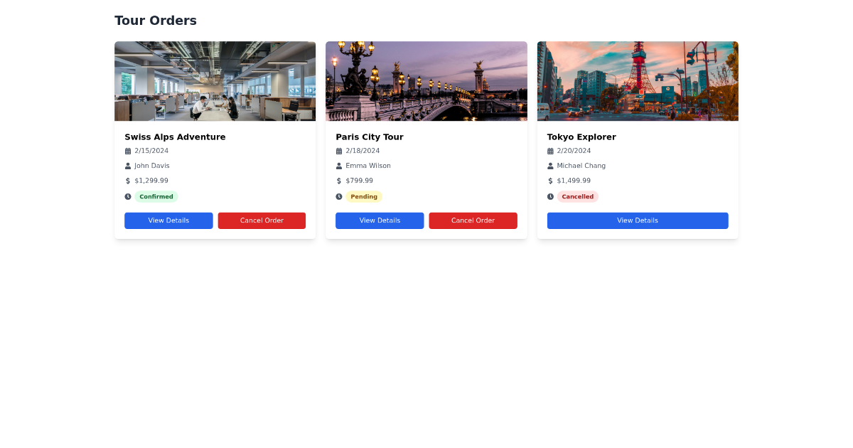Cancel the Swiss Alps Adventure order

click(x=262, y=220)
